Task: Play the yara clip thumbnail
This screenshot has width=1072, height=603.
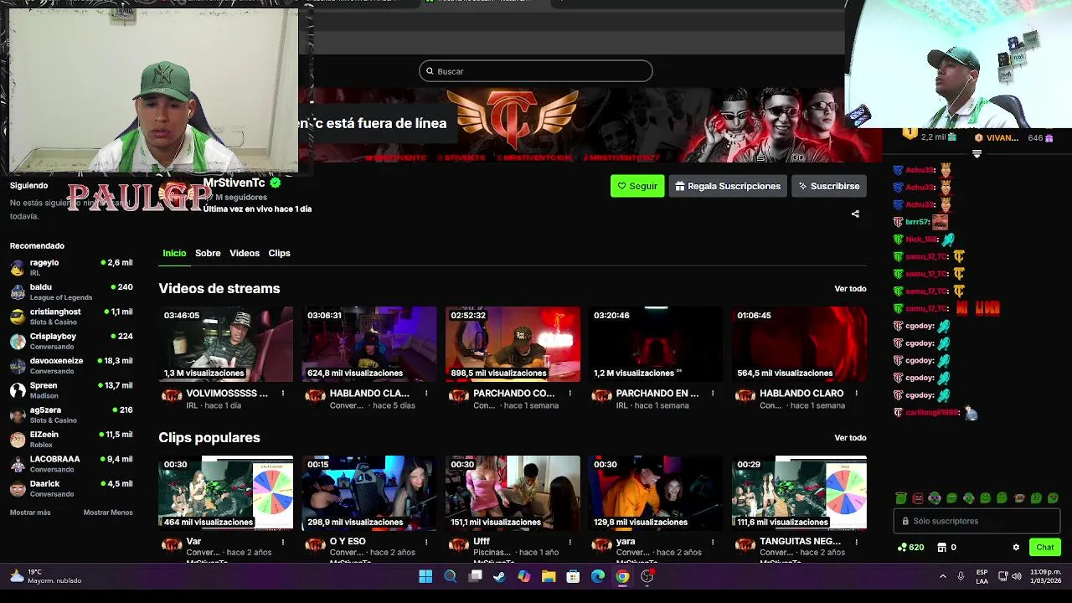Action: click(x=656, y=492)
